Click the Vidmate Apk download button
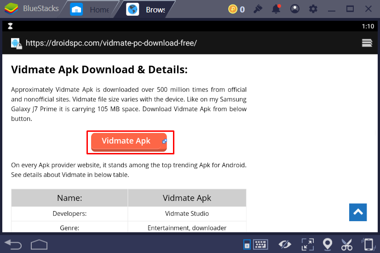The height and width of the screenshot is (253, 380). click(129, 141)
